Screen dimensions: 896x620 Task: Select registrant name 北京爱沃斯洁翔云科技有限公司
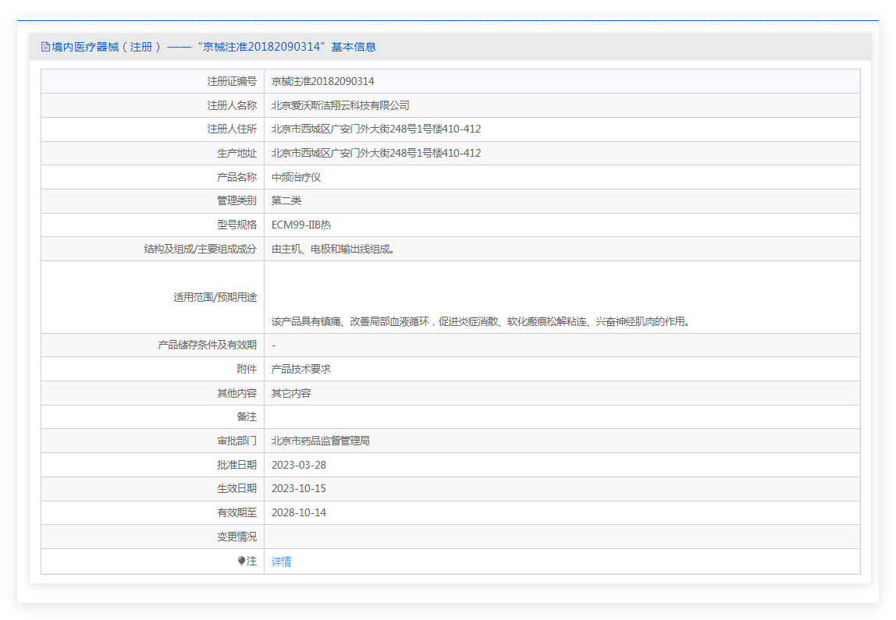(340, 105)
